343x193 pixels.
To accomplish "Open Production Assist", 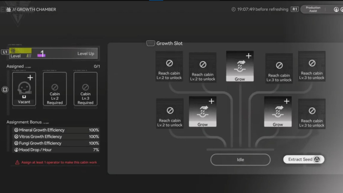I will pos(313,9).
